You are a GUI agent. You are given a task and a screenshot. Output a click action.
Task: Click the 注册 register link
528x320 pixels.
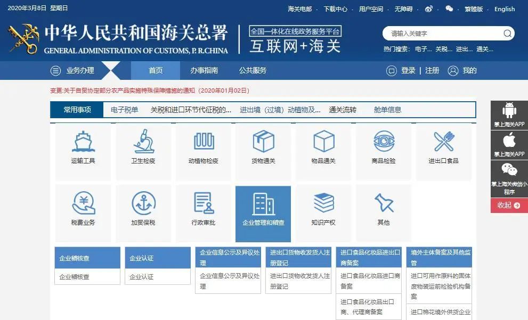point(432,70)
